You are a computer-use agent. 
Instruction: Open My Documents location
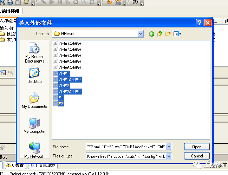pos(34,100)
